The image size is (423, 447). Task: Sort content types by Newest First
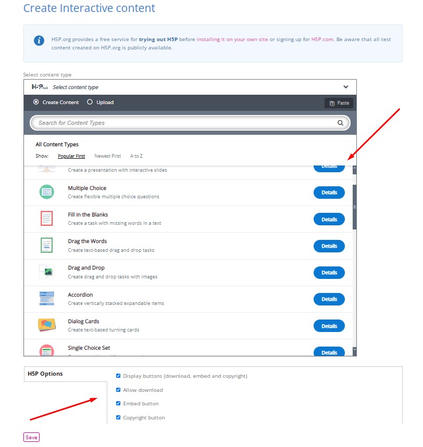pos(108,156)
